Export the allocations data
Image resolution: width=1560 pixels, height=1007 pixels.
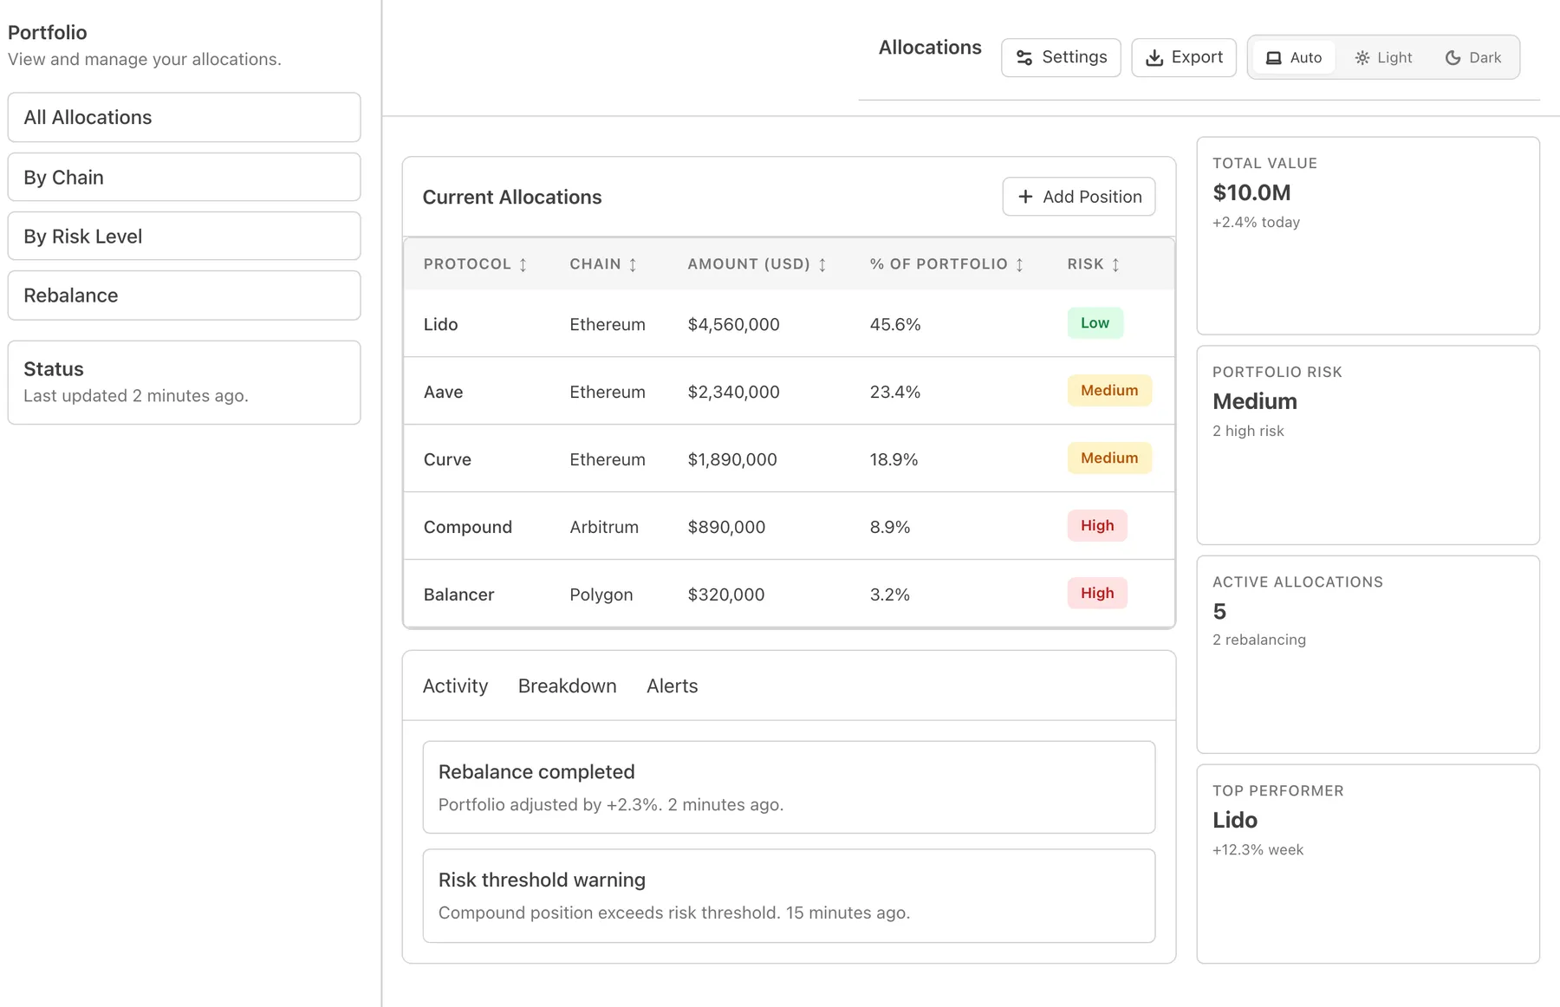click(1184, 57)
